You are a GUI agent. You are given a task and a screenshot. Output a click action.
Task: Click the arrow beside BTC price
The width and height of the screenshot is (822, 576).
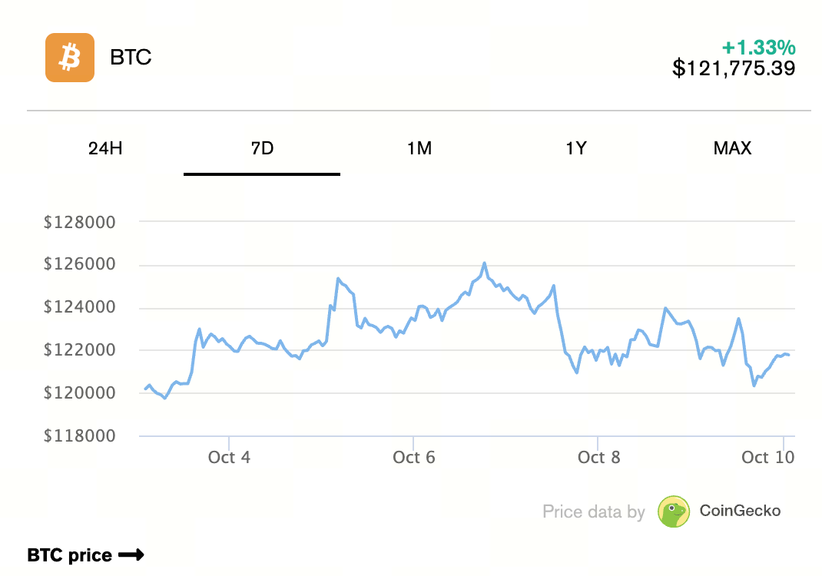pyautogui.click(x=131, y=555)
